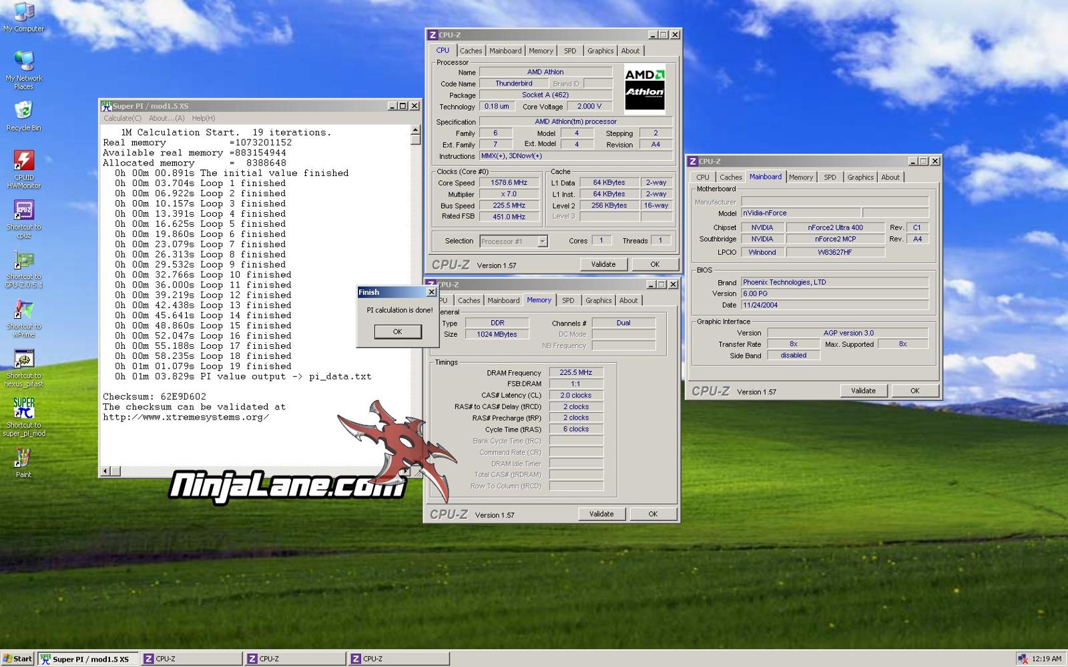Launch CPUID HWMonitor desktop shortcut
Image resolution: width=1068 pixels, height=667 pixels.
(x=23, y=169)
